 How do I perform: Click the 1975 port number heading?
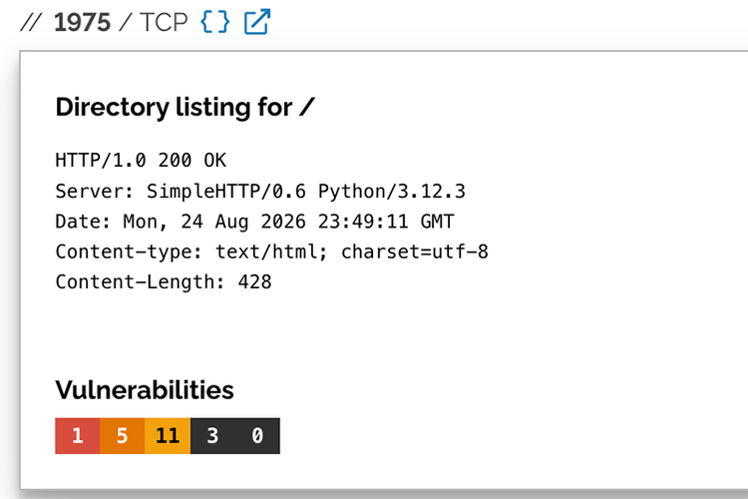pos(82,22)
